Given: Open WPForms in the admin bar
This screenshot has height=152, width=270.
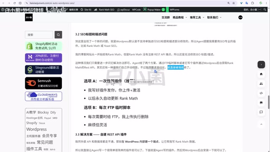Looking at the screenshot, I should point(175,10).
